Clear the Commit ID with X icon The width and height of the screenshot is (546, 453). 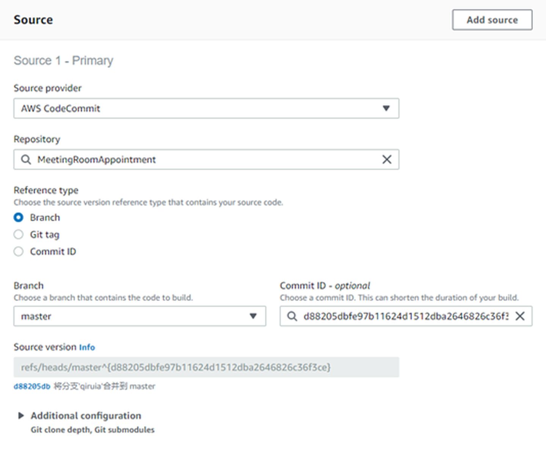pyautogui.click(x=520, y=316)
